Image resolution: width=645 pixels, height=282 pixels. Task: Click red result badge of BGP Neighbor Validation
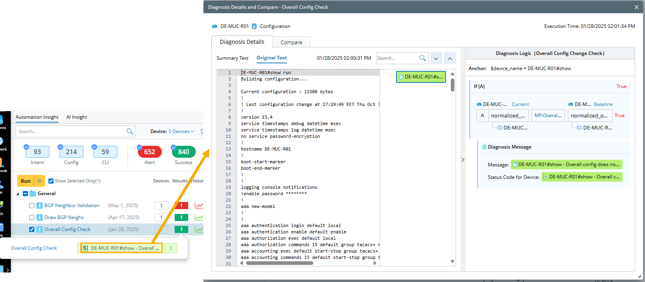[181, 206]
